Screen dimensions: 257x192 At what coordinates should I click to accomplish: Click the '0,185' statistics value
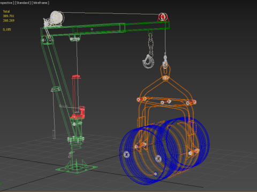7,29
